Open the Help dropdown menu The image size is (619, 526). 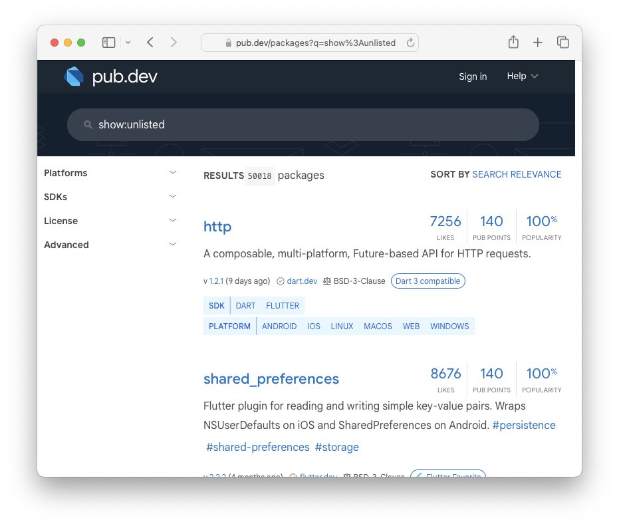[523, 76]
